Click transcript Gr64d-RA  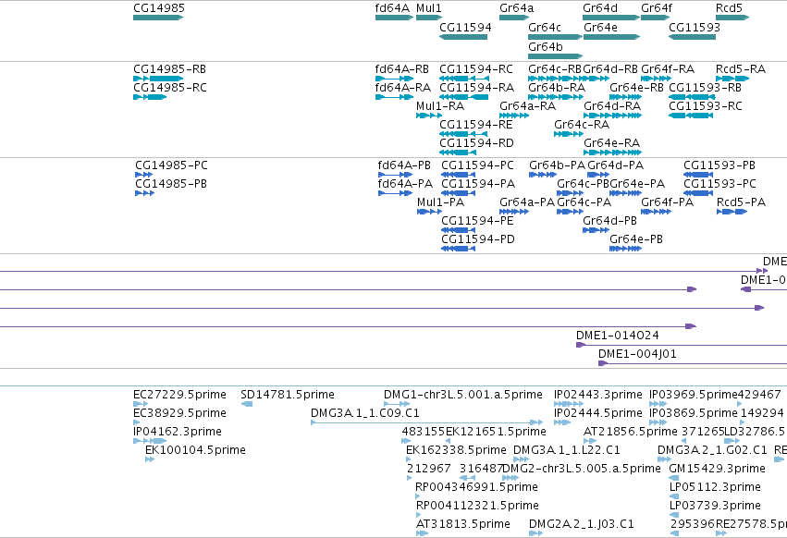(612, 116)
